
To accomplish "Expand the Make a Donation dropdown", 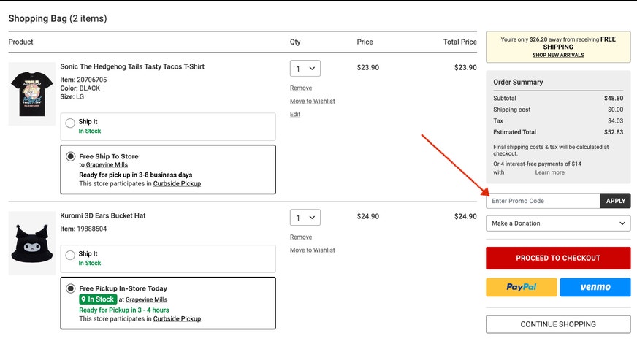I will pyautogui.click(x=558, y=223).
